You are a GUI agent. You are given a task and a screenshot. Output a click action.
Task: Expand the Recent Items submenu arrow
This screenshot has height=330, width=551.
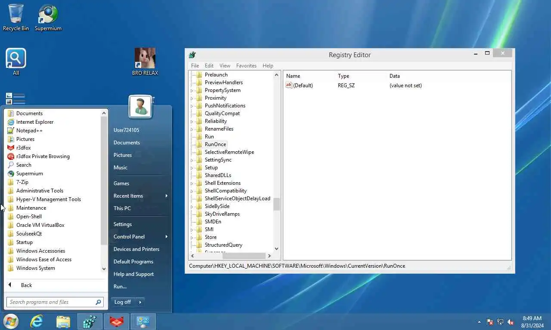(166, 196)
